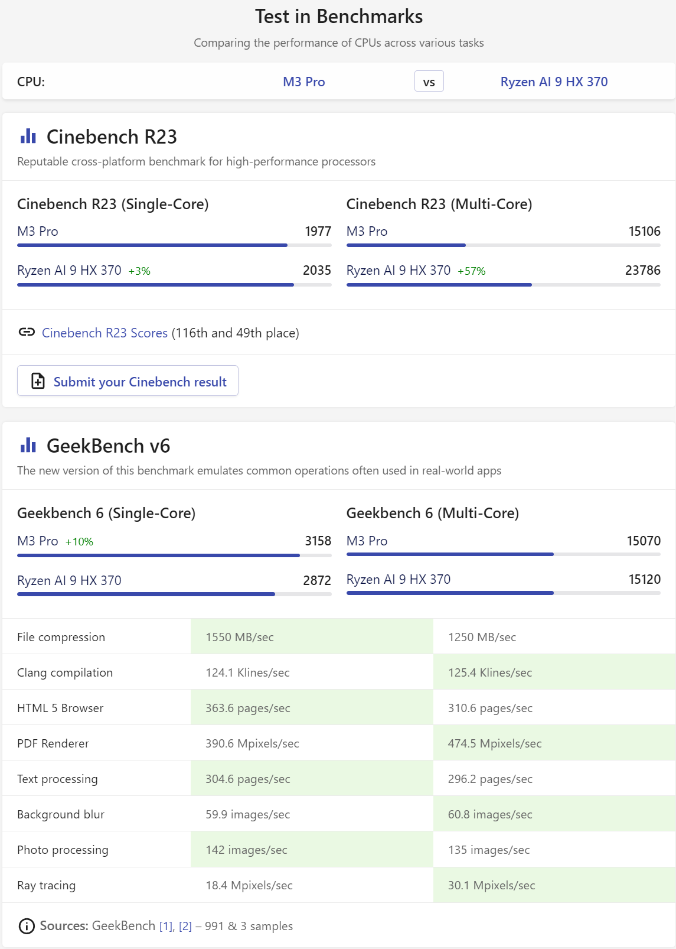
Task: Click the score value 15070
Action: coord(644,541)
